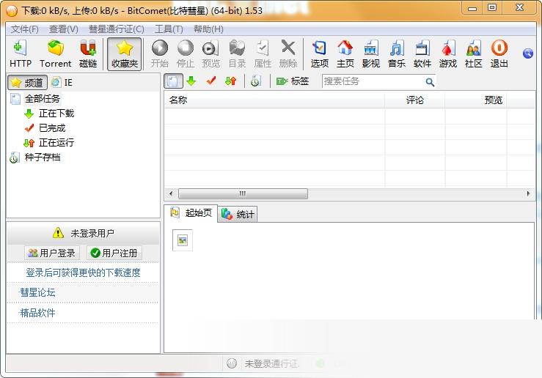Click the 用户注册 register button
542x378 pixels.
tap(114, 253)
